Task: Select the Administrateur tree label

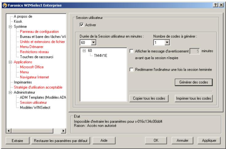Action: click(24, 92)
